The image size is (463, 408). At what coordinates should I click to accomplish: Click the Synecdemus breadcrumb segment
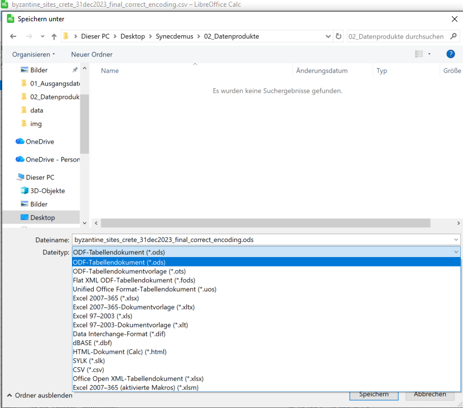(175, 36)
